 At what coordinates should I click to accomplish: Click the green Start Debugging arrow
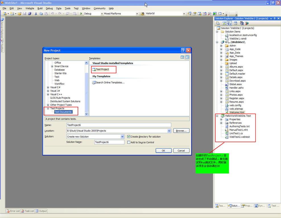point(81,14)
